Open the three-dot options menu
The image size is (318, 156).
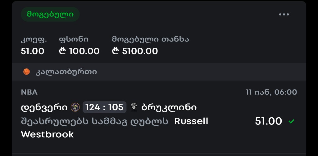(284, 14)
